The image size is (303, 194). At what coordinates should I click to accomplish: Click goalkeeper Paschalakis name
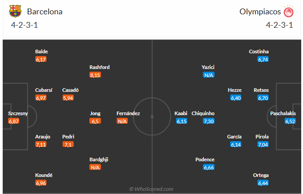tap(283, 113)
